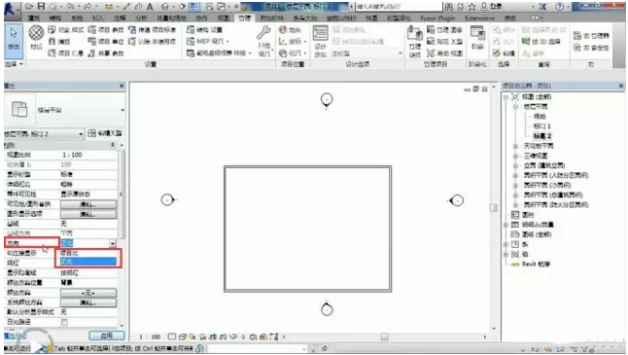Screen dimensions: 628x355
Task: Switch to the Manage (管理) ribbon tab
Action: click(244, 18)
